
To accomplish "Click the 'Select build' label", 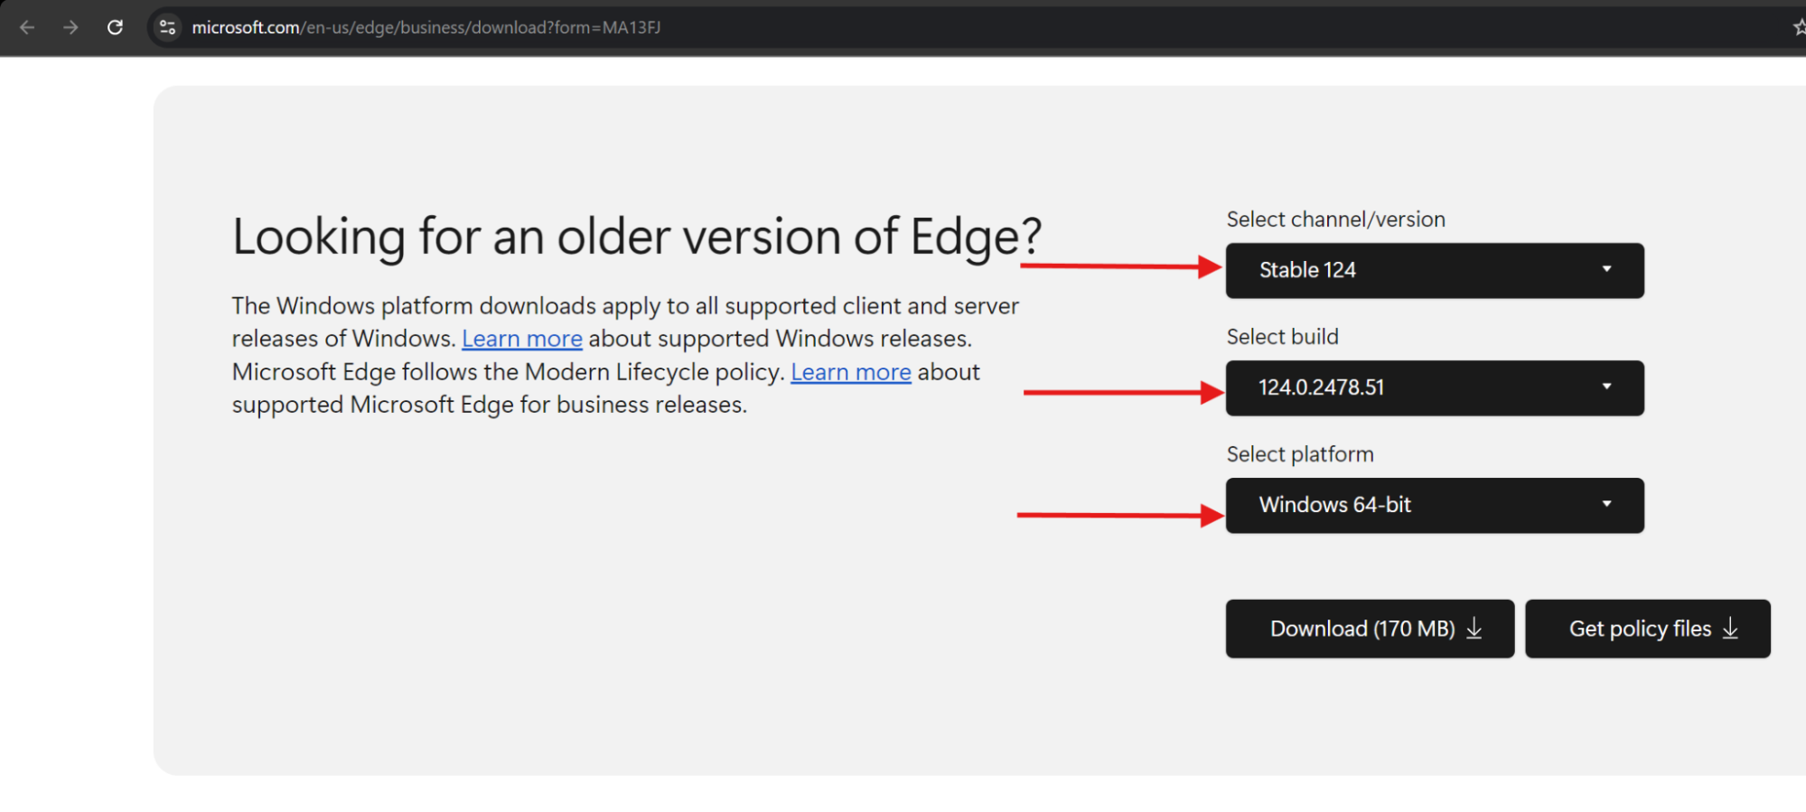I will click(x=1282, y=337).
